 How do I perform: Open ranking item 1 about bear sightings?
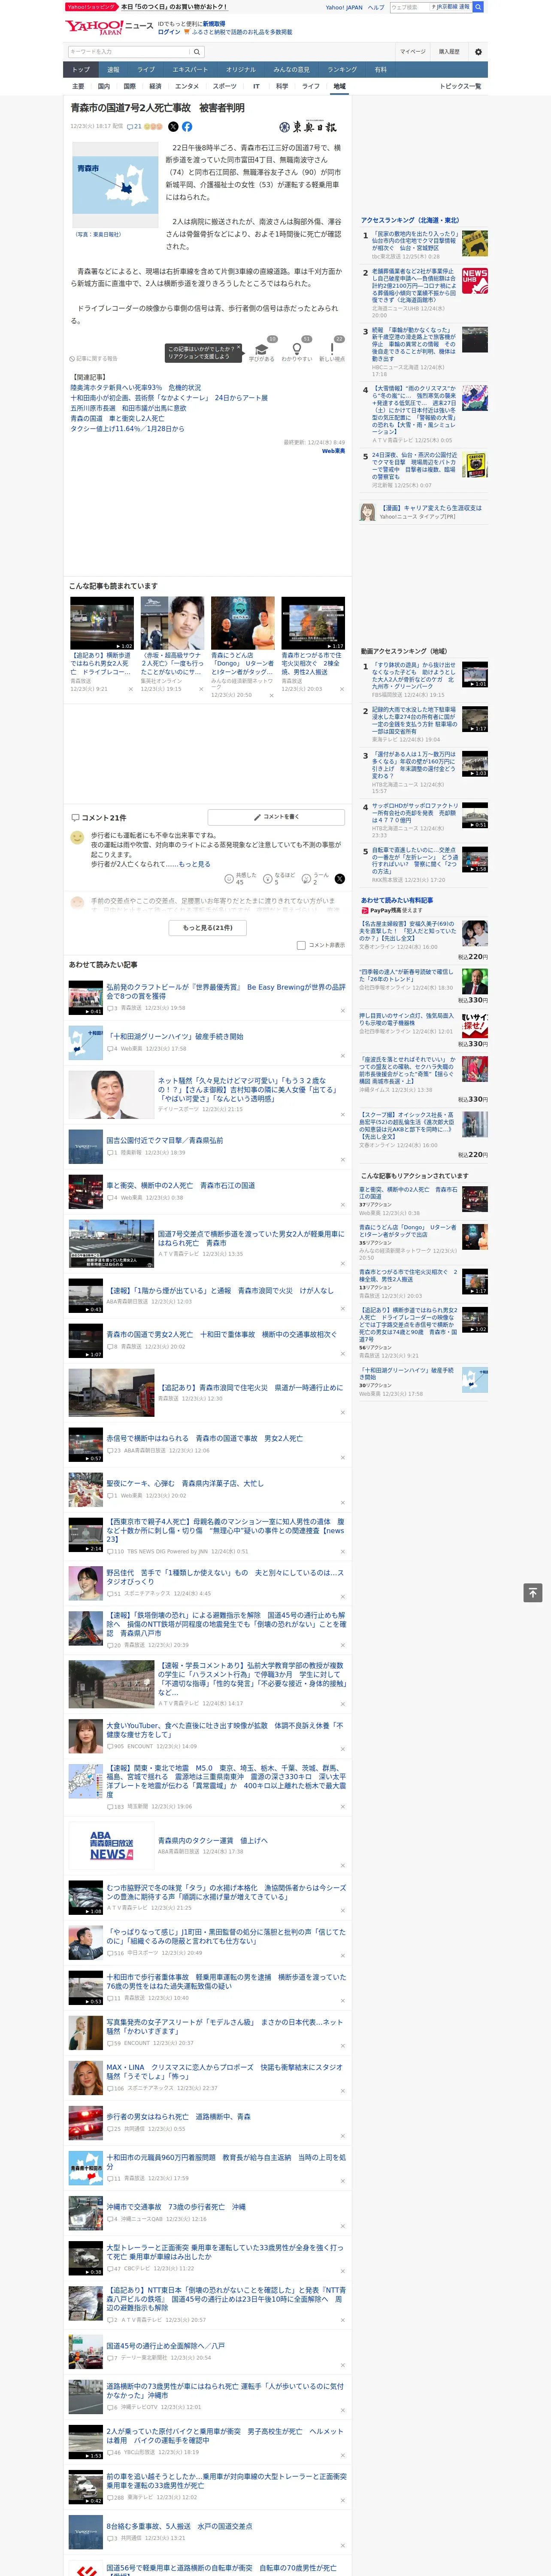[414, 241]
